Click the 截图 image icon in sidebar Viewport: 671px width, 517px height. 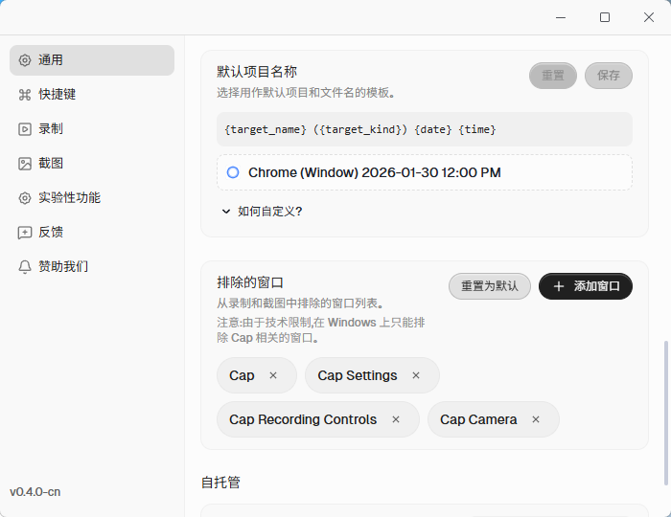click(x=25, y=164)
